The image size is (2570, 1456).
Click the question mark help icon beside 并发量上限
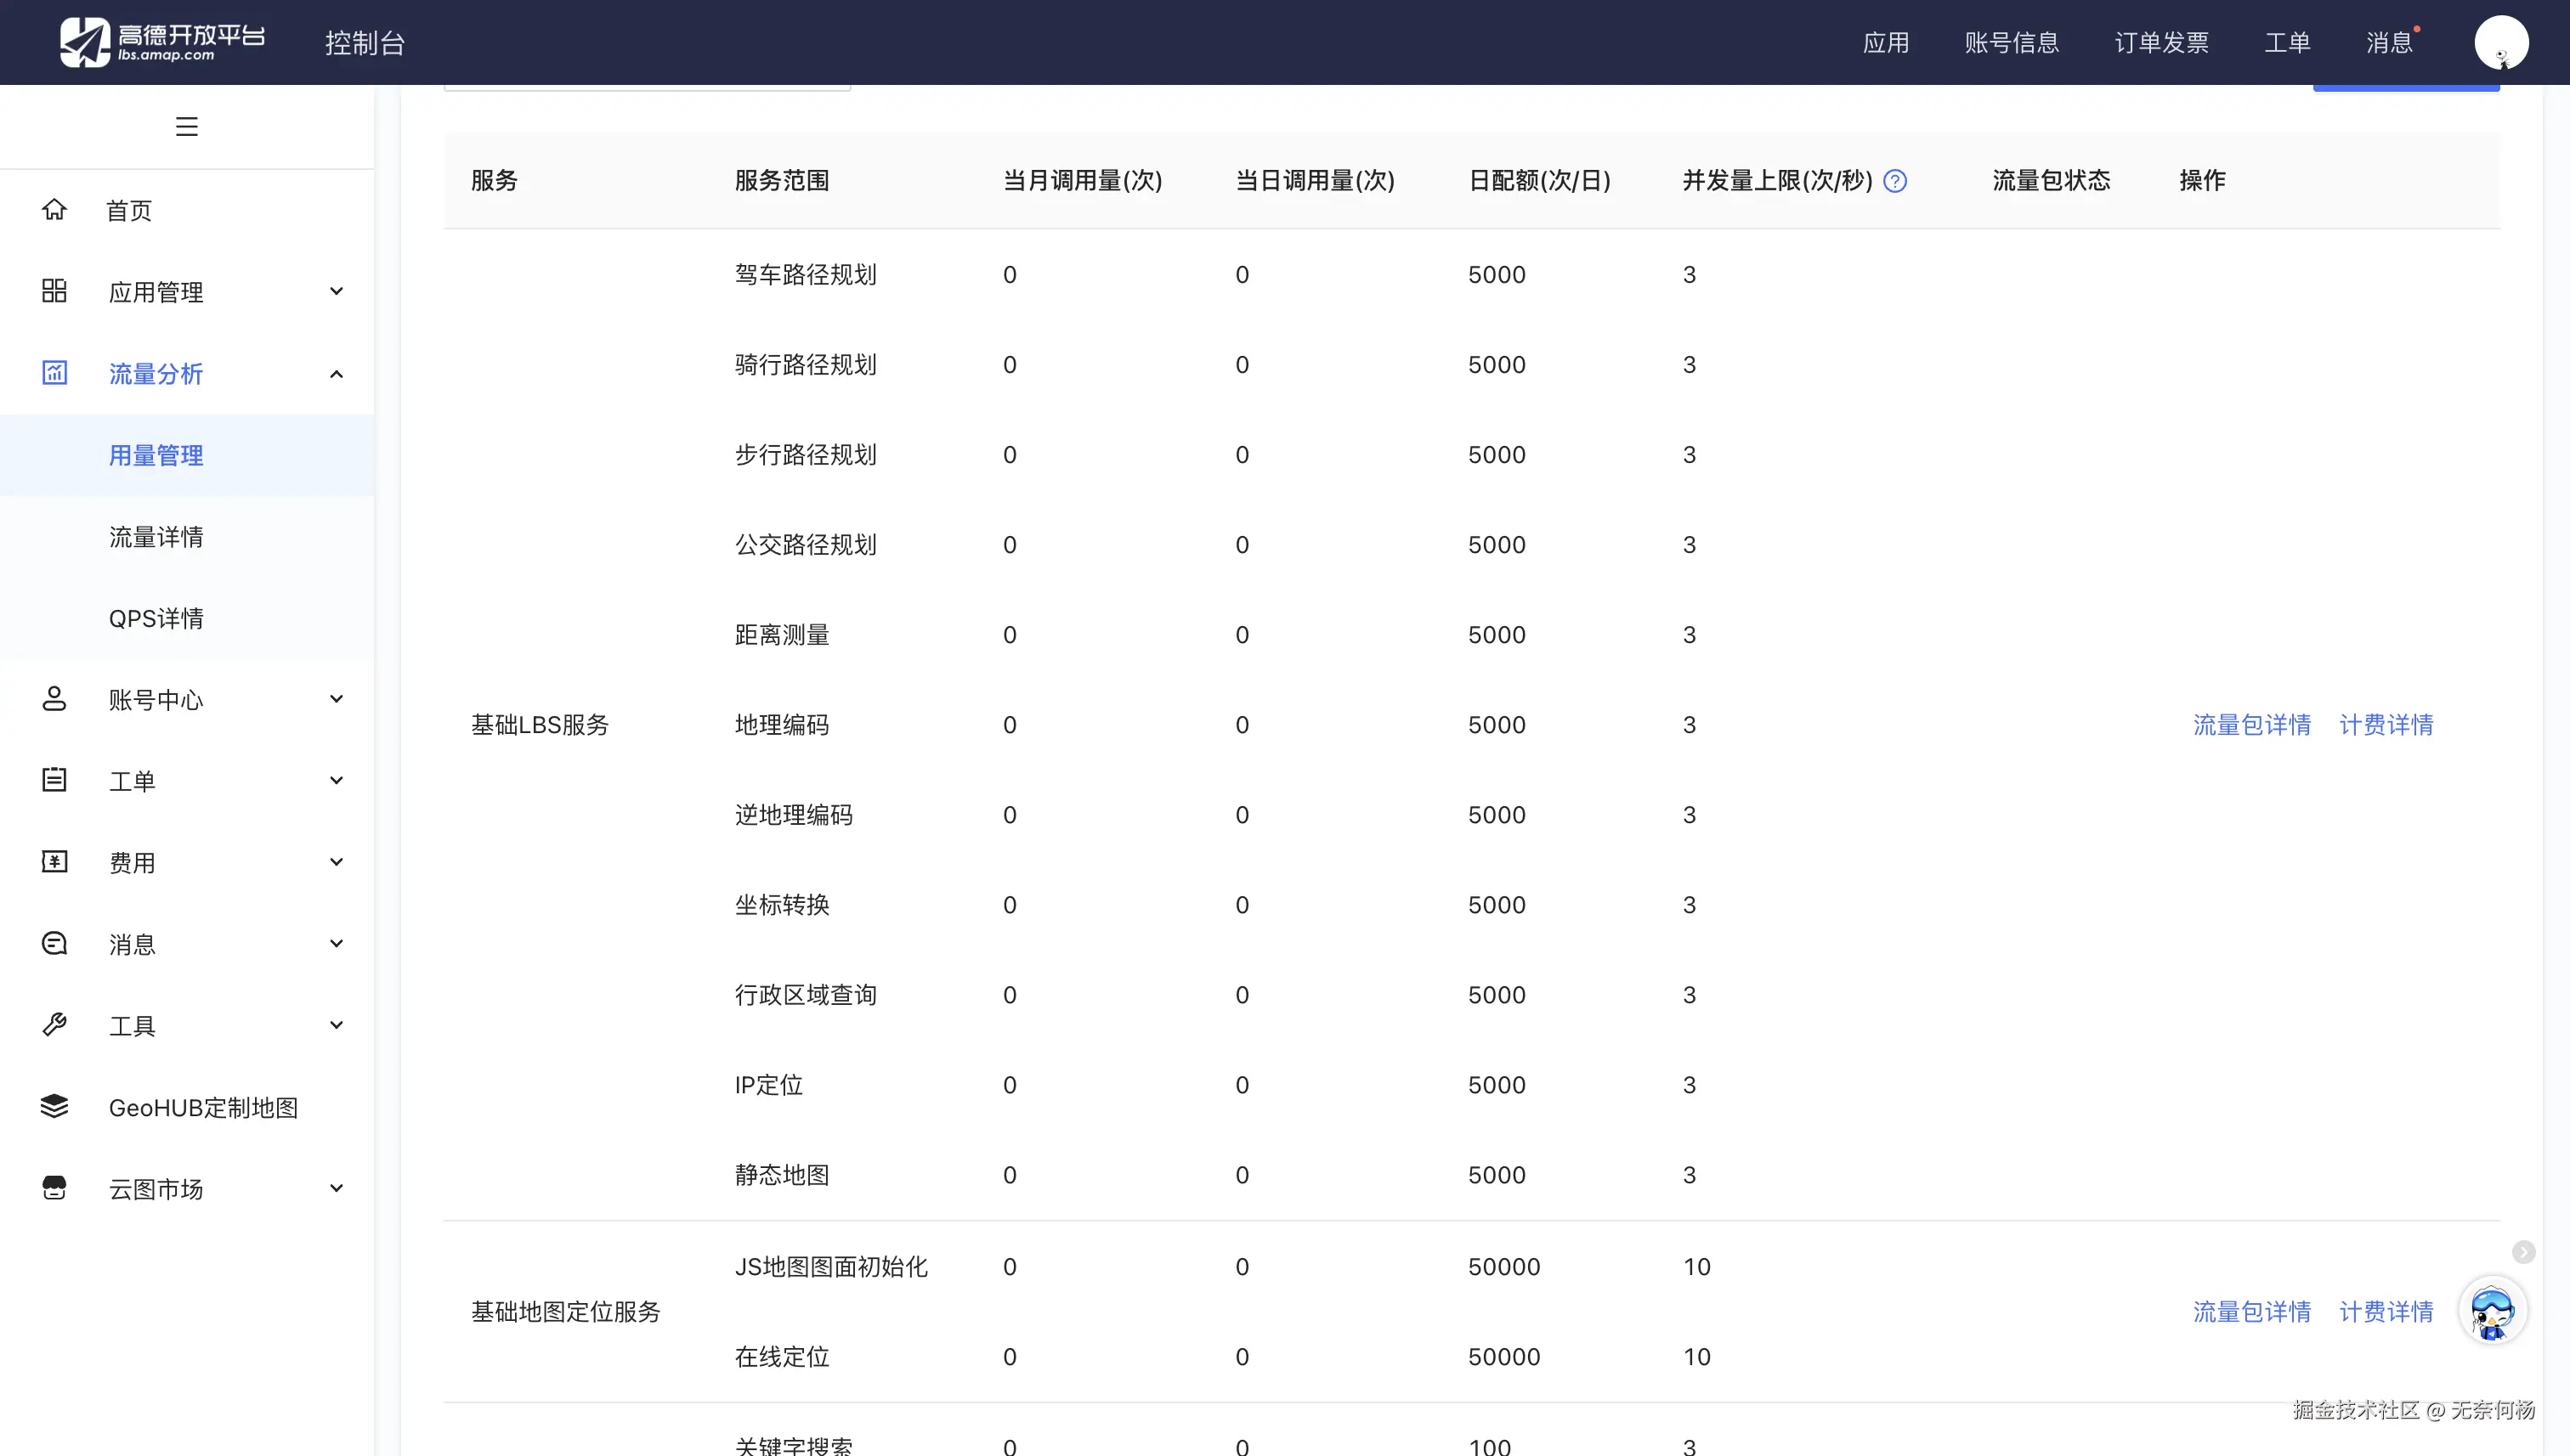pyautogui.click(x=1894, y=181)
